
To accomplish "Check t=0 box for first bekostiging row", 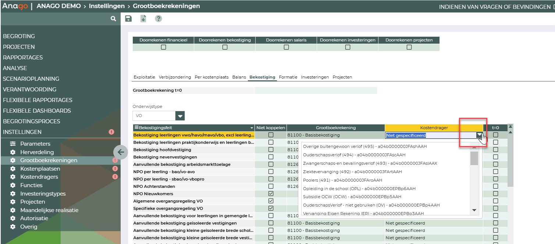I will [x=495, y=135].
